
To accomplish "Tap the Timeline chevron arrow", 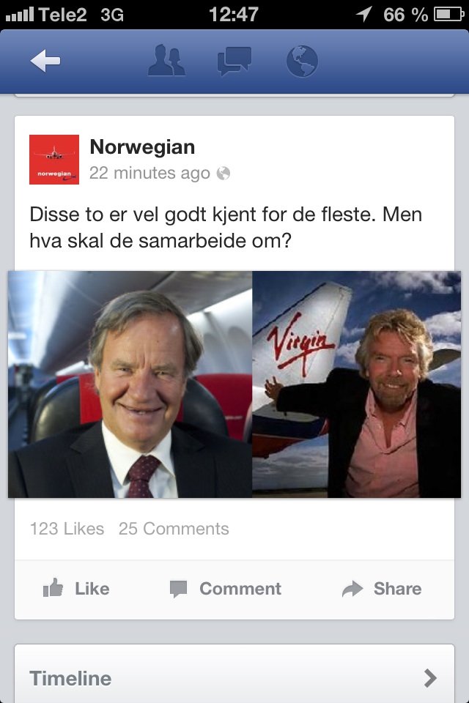I will tap(431, 678).
